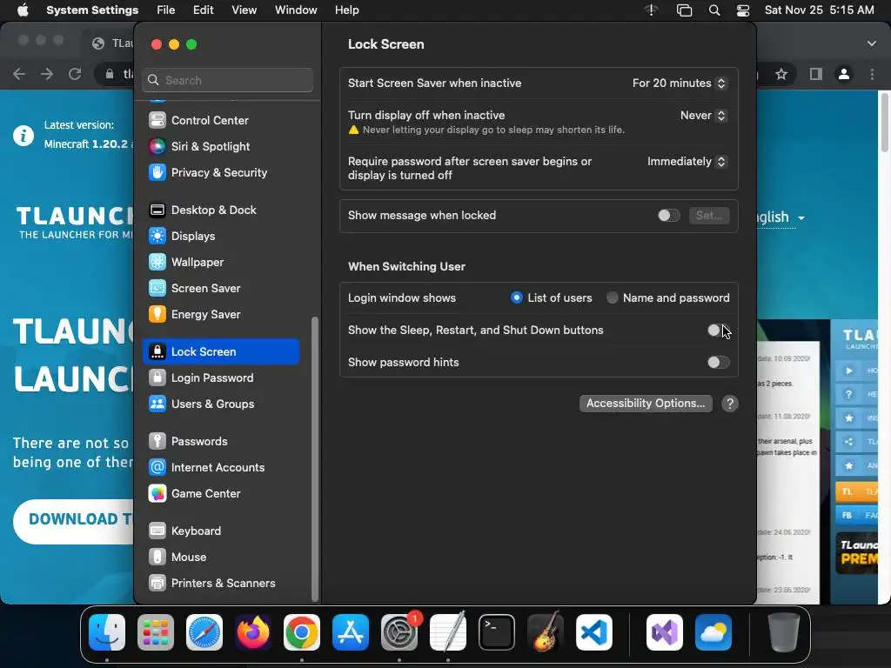Screen dimensions: 891x668
Task: Open Control Center in menu bar
Action: (x=743, y=10)
